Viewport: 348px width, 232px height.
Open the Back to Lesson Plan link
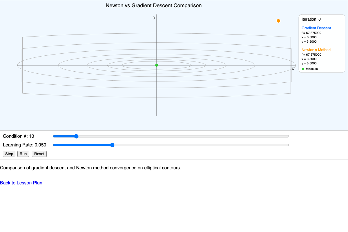click(21, 183)
